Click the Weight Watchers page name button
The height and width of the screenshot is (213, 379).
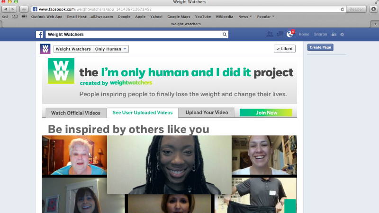pos(73,49)
